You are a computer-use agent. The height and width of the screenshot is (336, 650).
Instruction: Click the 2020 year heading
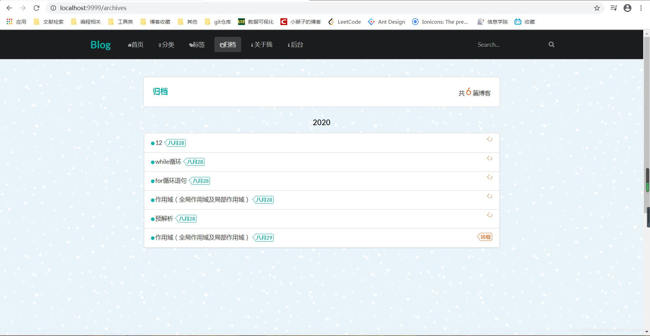(321, 122)
